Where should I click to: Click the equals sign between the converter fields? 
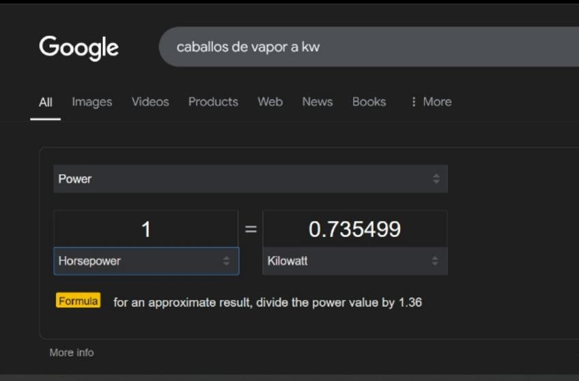pyautogui.click(x=251, y=229)
